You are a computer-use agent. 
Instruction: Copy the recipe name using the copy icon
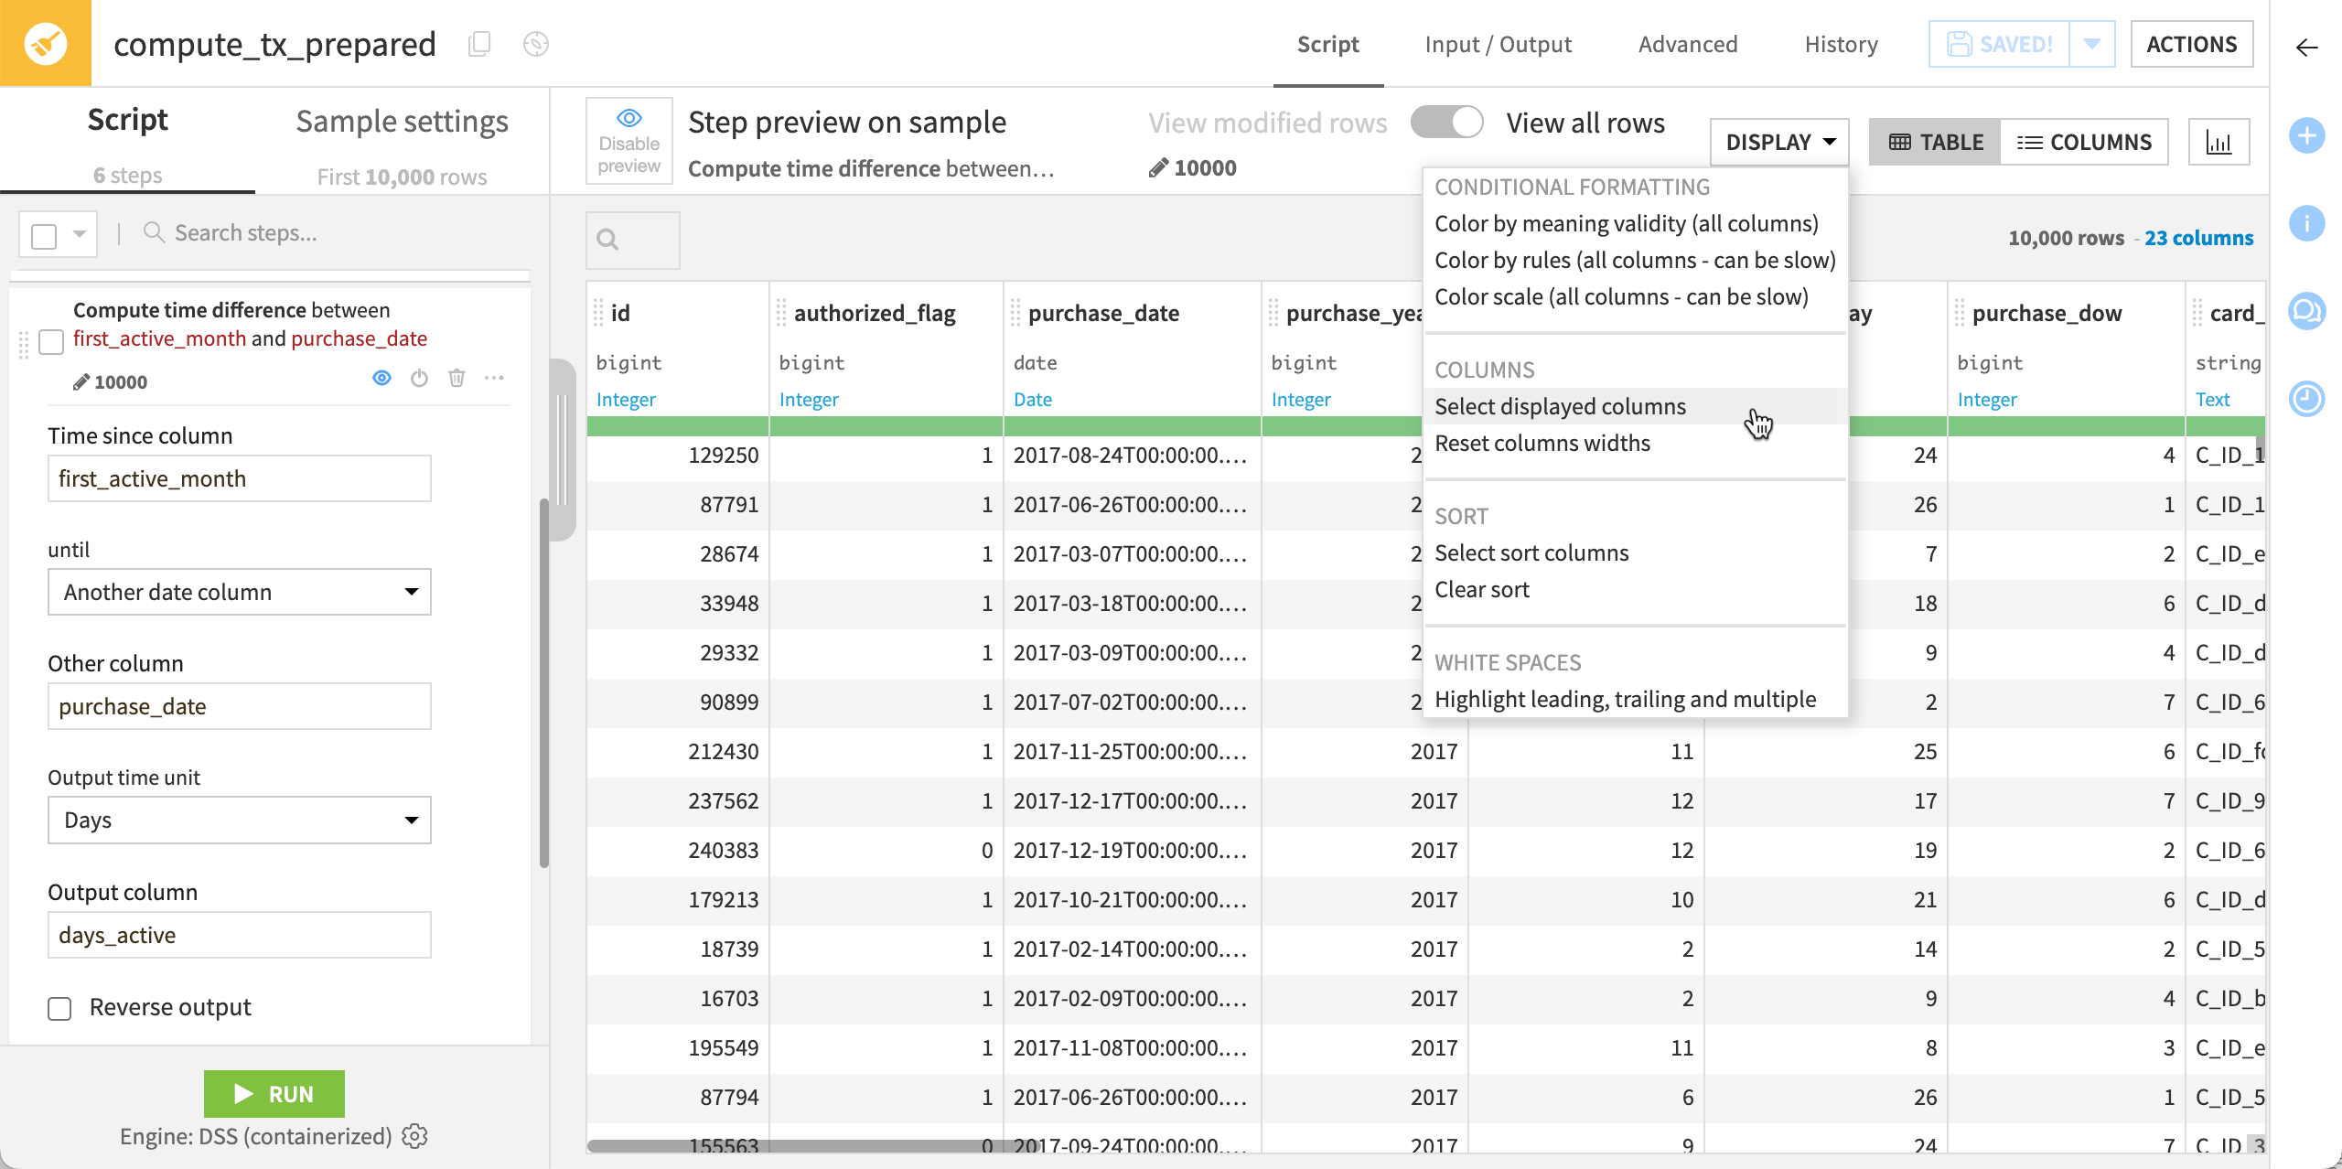click(478, 43)
